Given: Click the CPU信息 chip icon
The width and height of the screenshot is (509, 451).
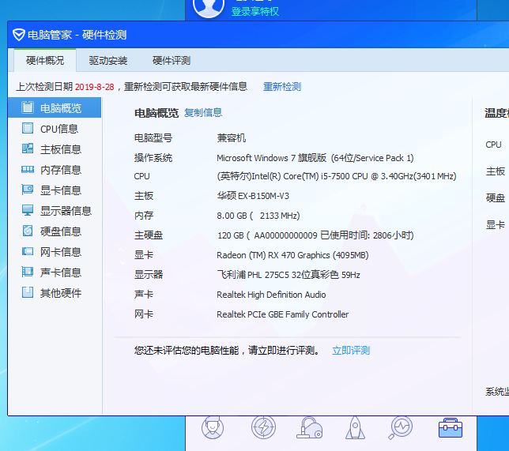Looking at the screenshot, I should (28, 128).
